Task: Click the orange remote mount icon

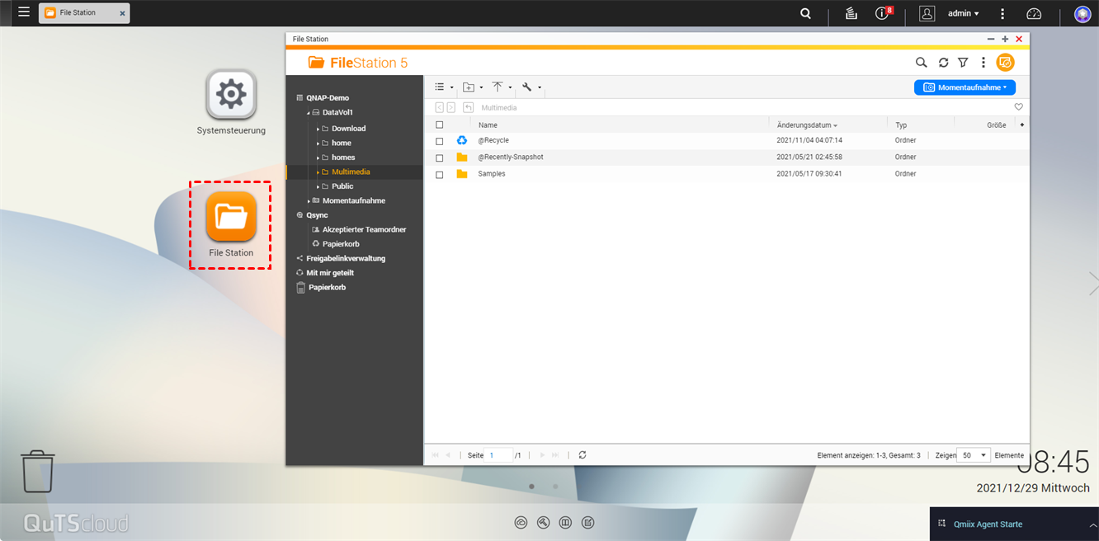Action: 1005,63
